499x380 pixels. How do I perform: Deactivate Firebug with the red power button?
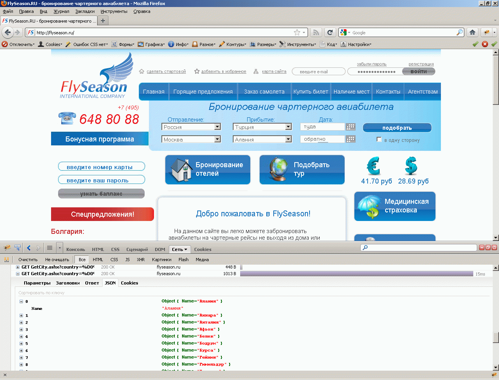pos(494,247)
